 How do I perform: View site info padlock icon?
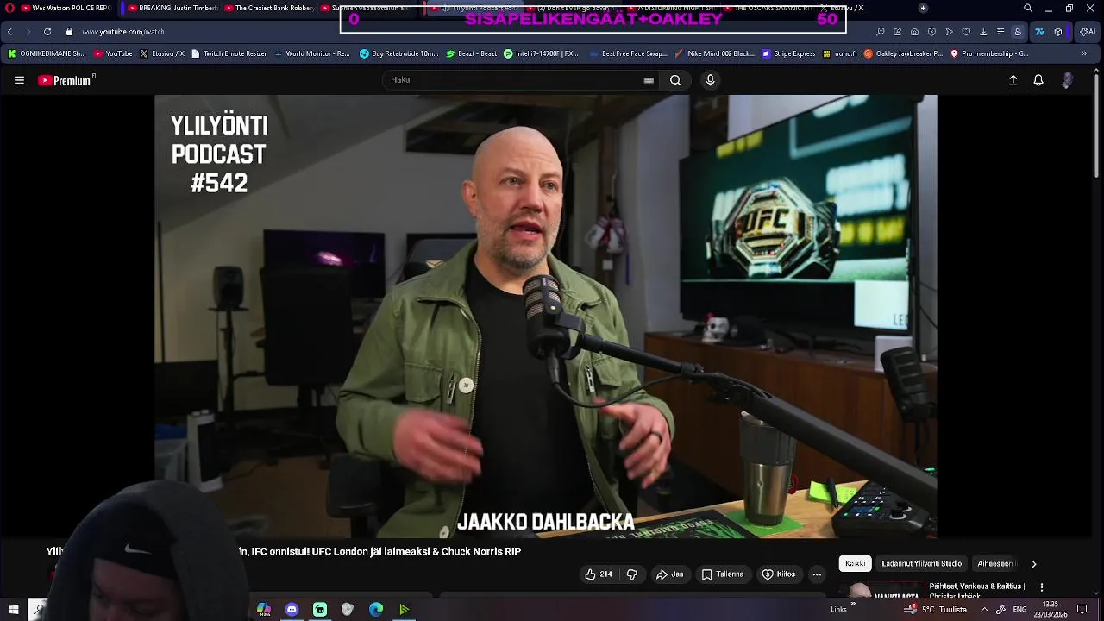(69, 32)
